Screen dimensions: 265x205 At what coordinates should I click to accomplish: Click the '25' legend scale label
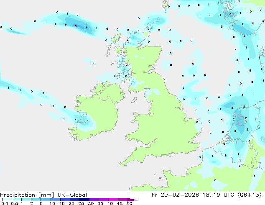[81, 203]
